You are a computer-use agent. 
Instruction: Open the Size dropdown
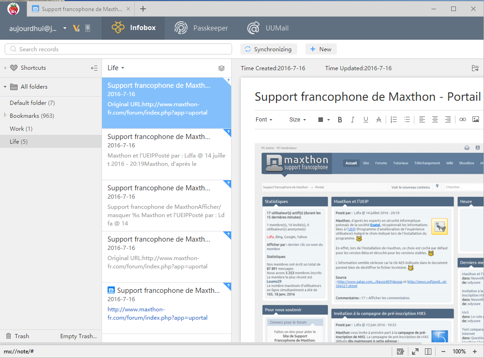coord(298,120)
